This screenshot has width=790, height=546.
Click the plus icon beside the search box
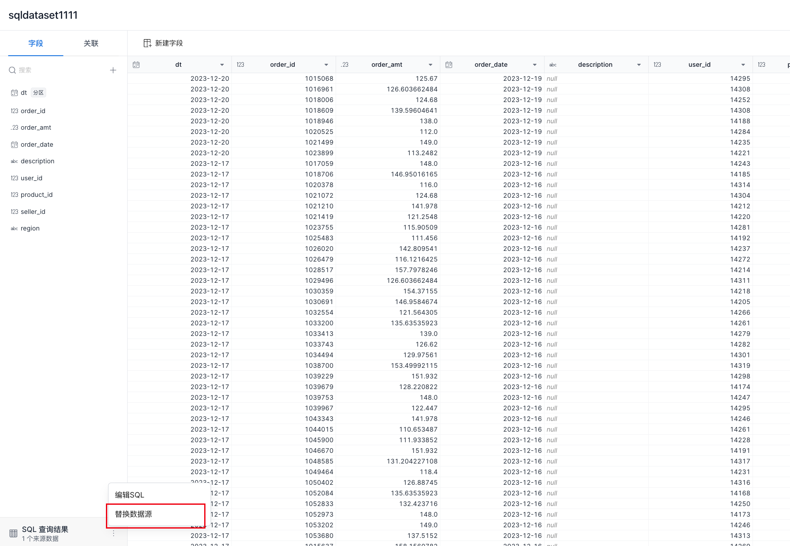click(x=113, y=70)
